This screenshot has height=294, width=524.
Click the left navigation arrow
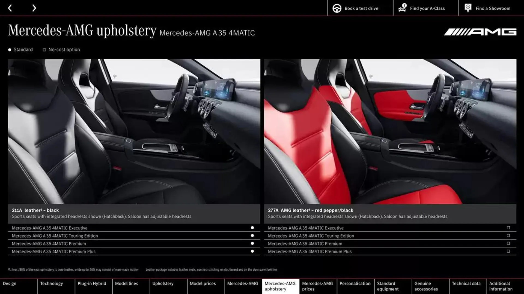(x=10, y=8)
